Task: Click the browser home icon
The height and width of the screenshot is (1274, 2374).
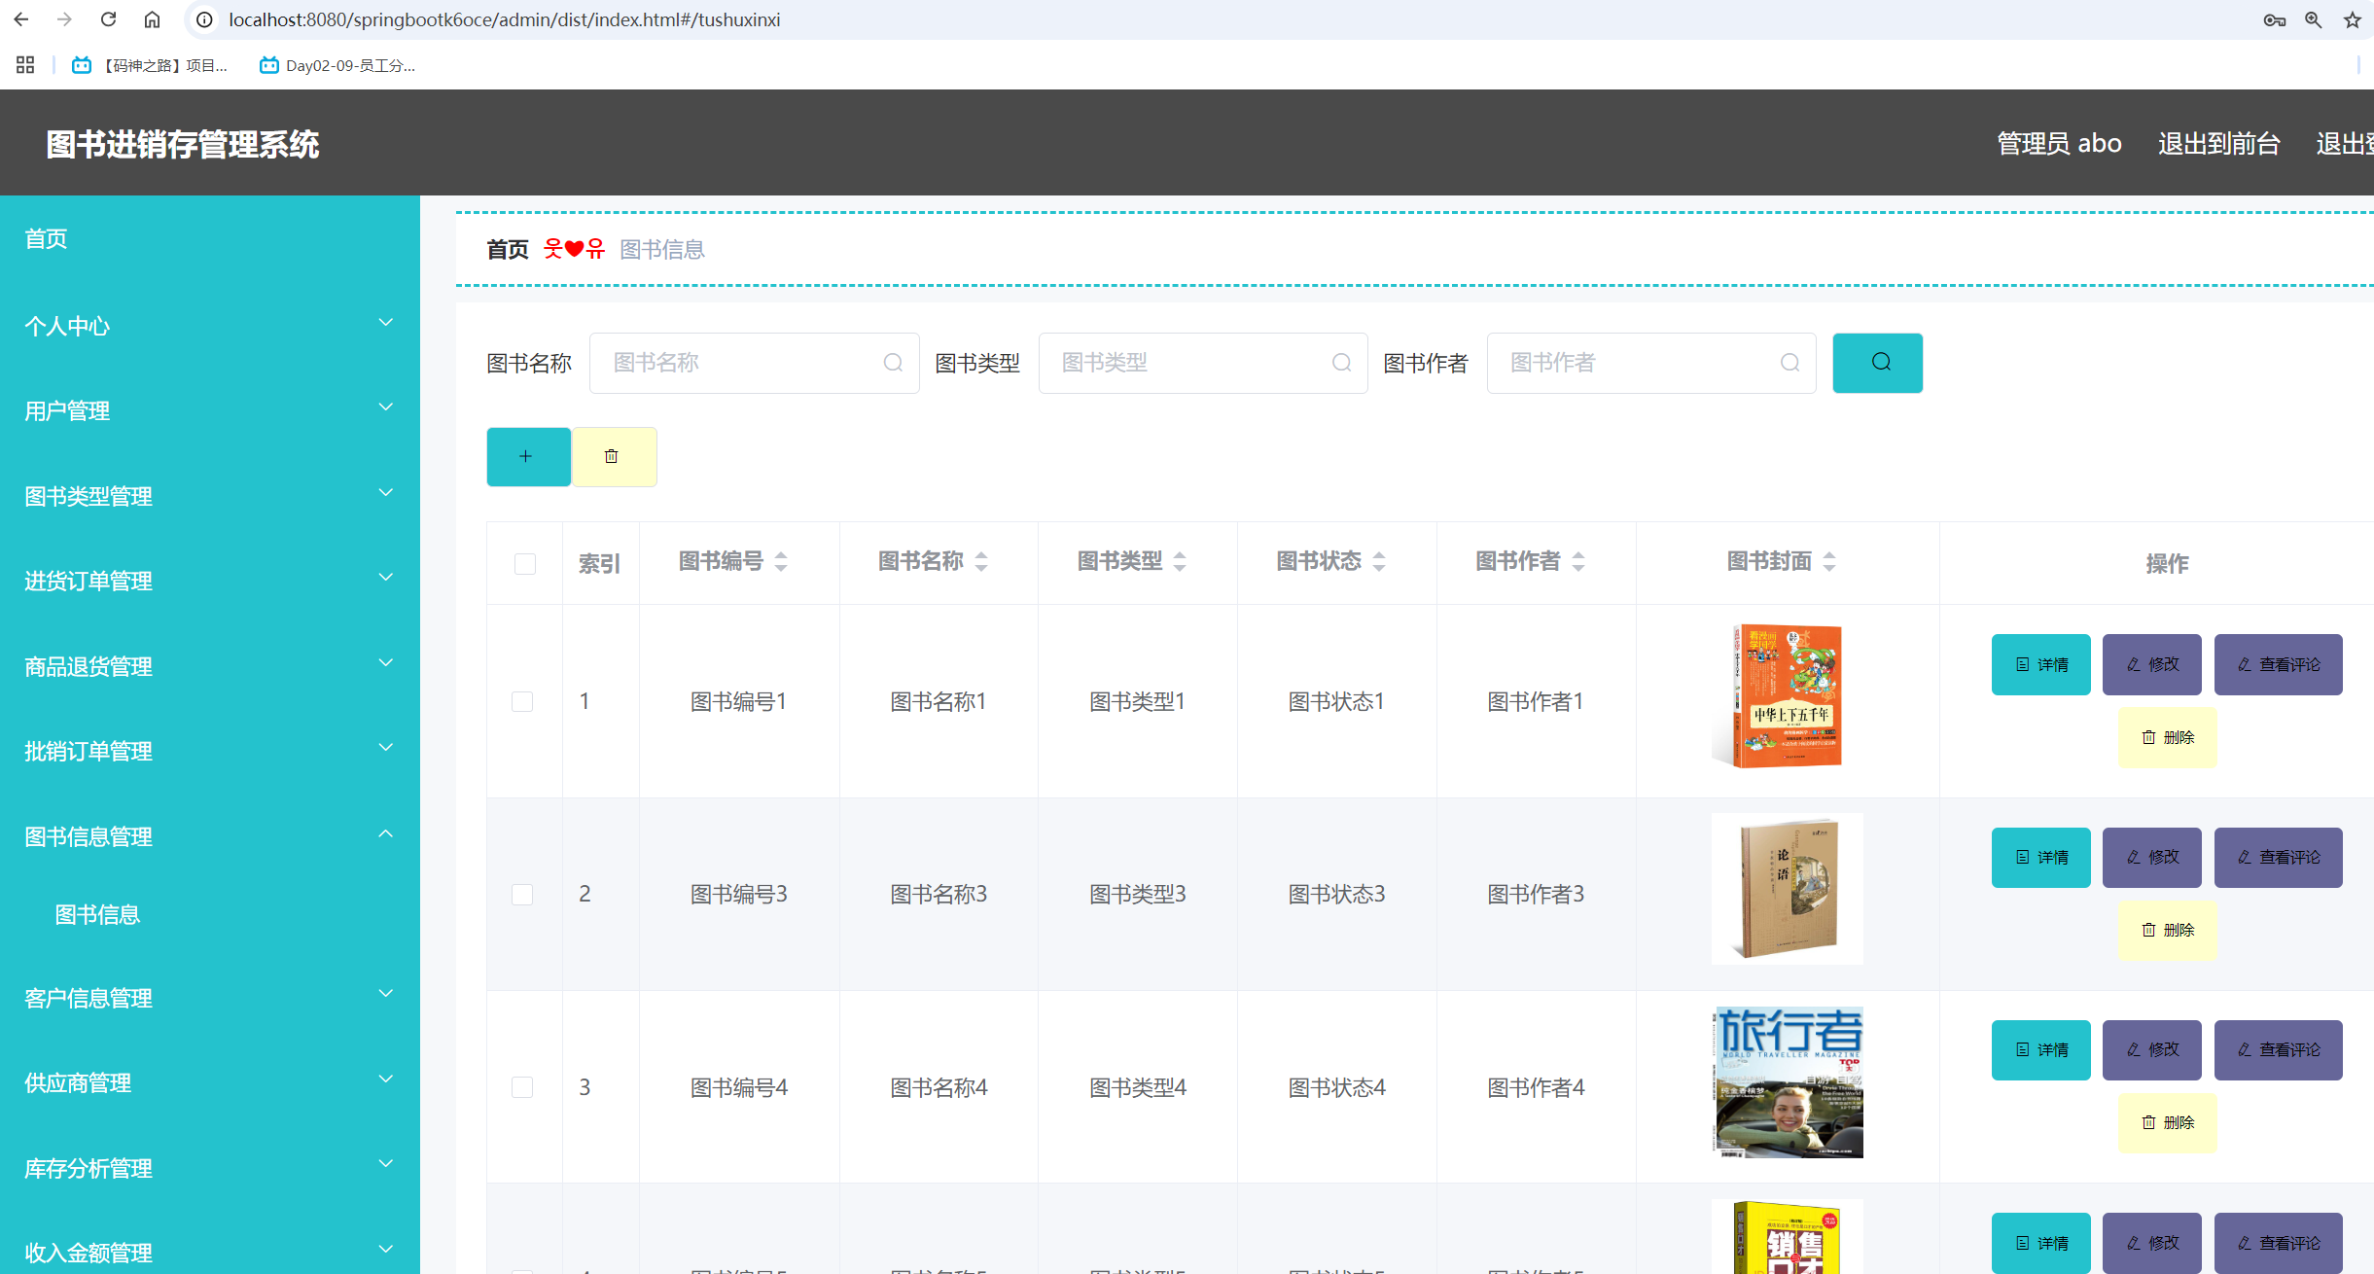Action: [x=152, y=18]
